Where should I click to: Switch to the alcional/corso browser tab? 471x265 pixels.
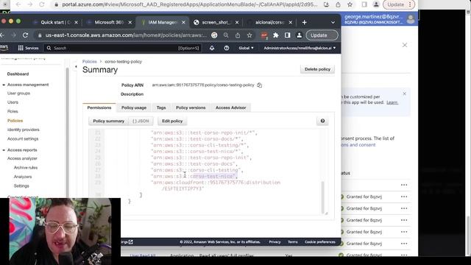tap(269, 22)
